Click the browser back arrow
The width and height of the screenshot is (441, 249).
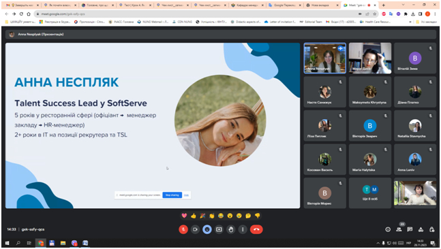pyautogui.click(x=7, y=14)
